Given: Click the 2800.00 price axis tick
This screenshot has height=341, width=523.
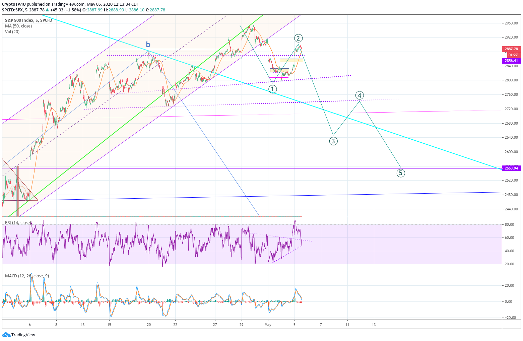Looking at the screenshot, I should 511,80.
